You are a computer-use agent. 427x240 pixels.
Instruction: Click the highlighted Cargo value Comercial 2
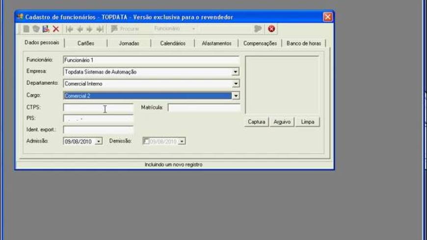click(148, 96)
